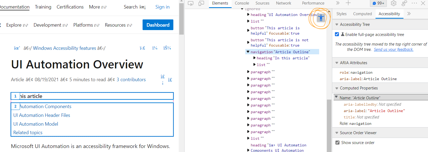
Task: Toggle device emulation icon in DevTools
Action: [x=201, y=3]
